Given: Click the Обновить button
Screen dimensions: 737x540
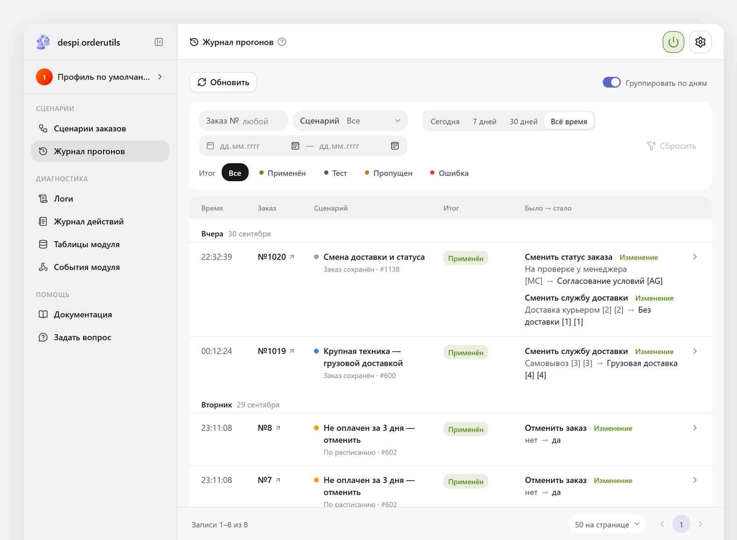Looking at the screenshot, I should click(223, 82).
